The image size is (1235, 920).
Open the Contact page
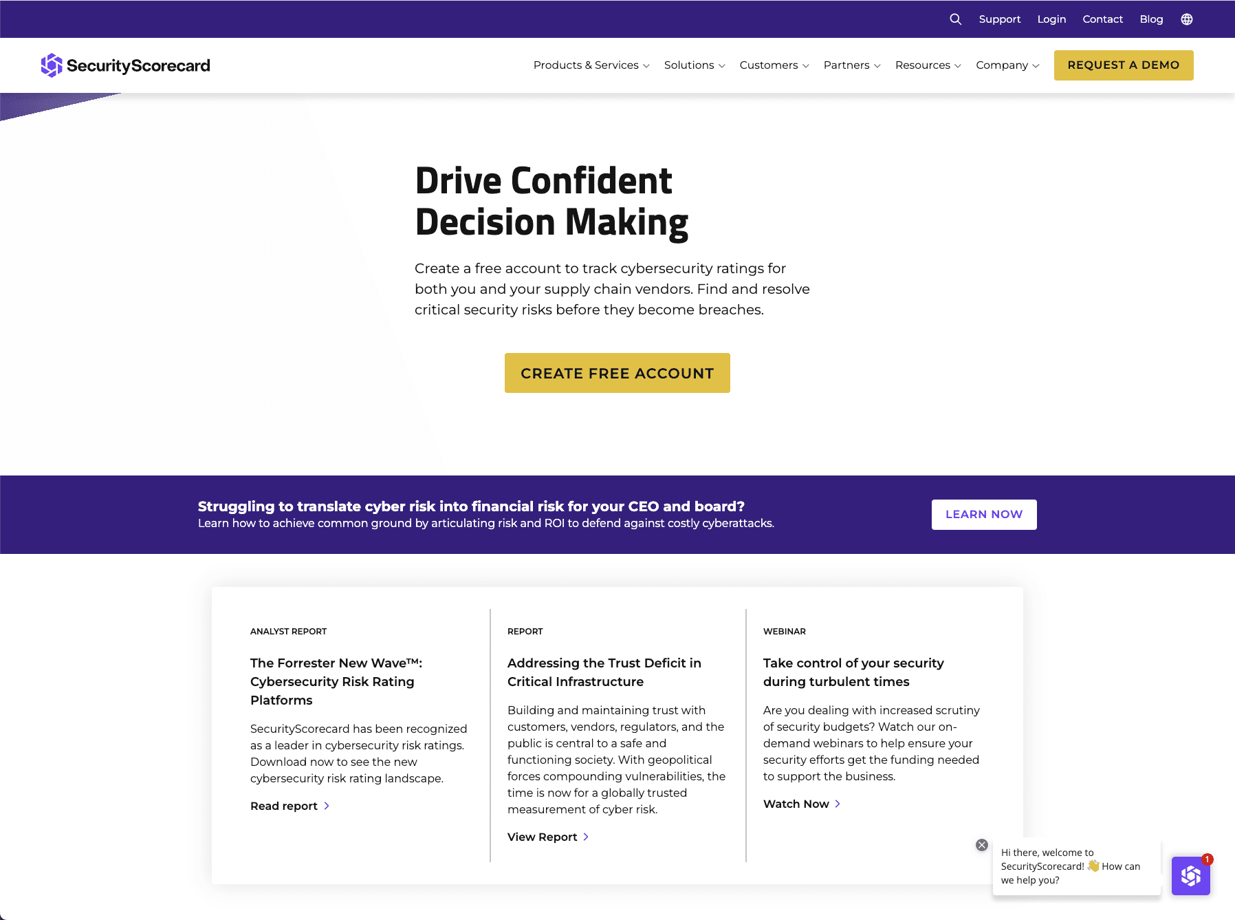[x=1102, y=19]
